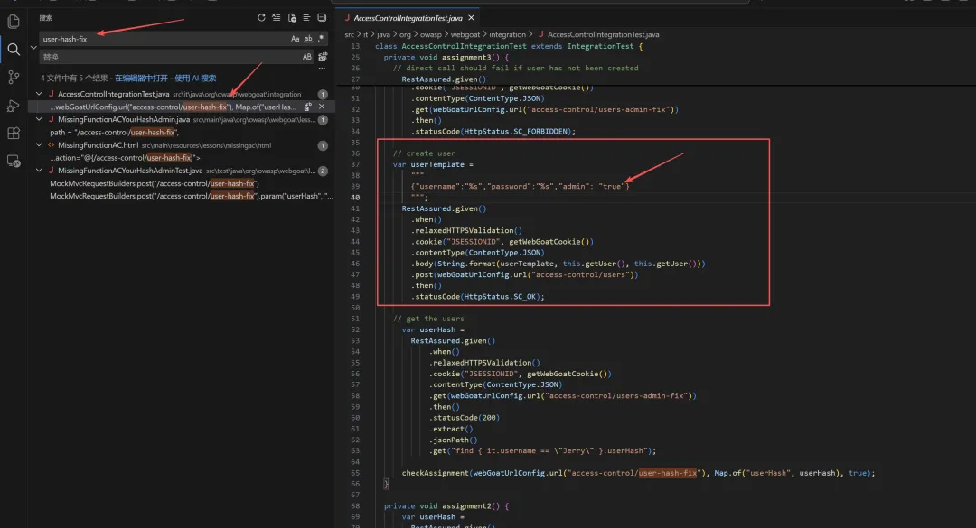The image size is (976, 528).
Task: Open the Source Control view
Action: click(x=13, y=77)
